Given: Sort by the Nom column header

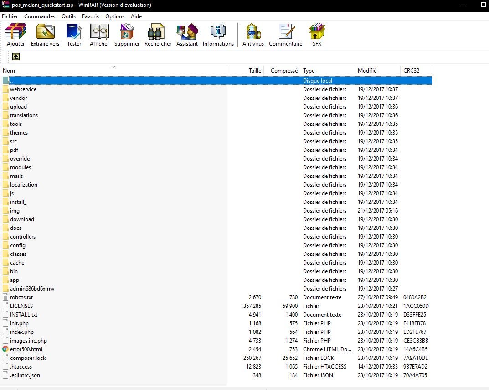Looking at the screenshot, I should 114,71.
